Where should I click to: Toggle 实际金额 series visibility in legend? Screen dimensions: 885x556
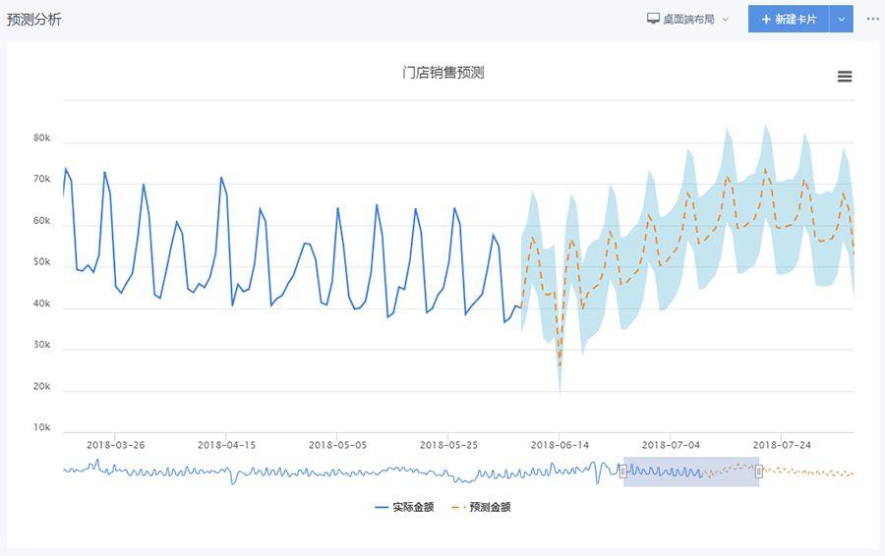(x=412, y=508)
